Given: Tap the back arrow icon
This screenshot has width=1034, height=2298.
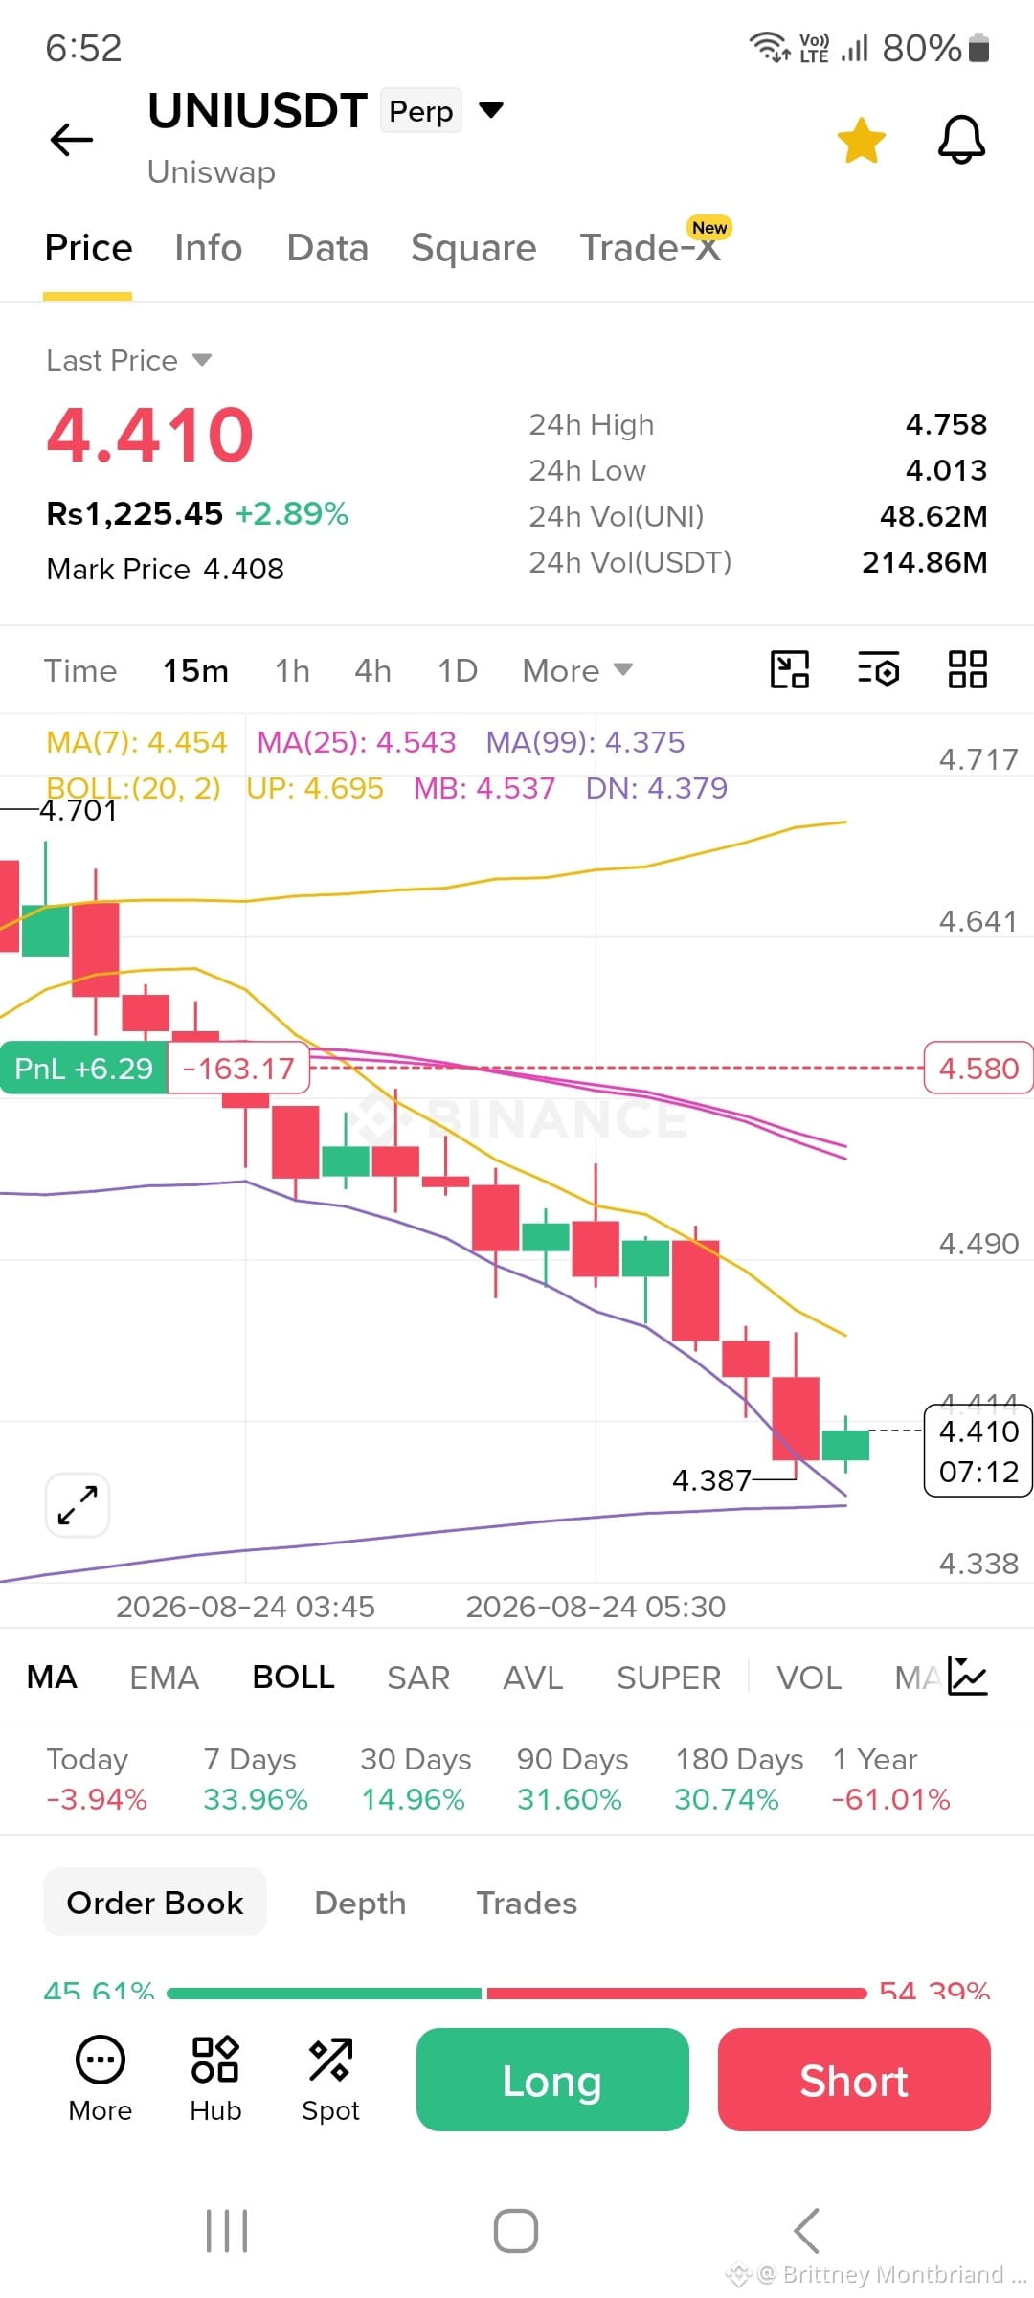Looking at the screenshot, I should click(x=72, y=140).
